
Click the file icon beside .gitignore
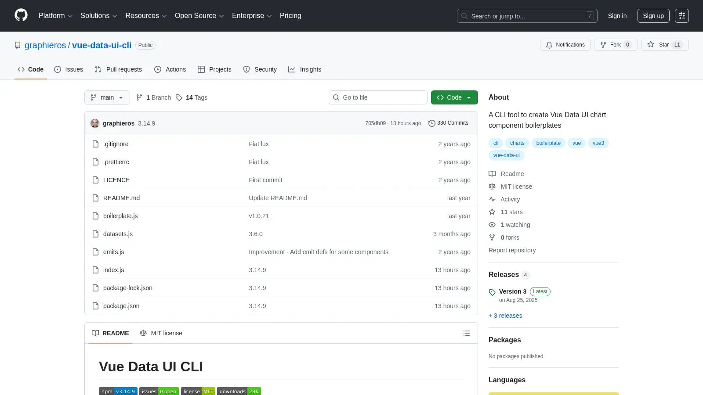point(95,144)
